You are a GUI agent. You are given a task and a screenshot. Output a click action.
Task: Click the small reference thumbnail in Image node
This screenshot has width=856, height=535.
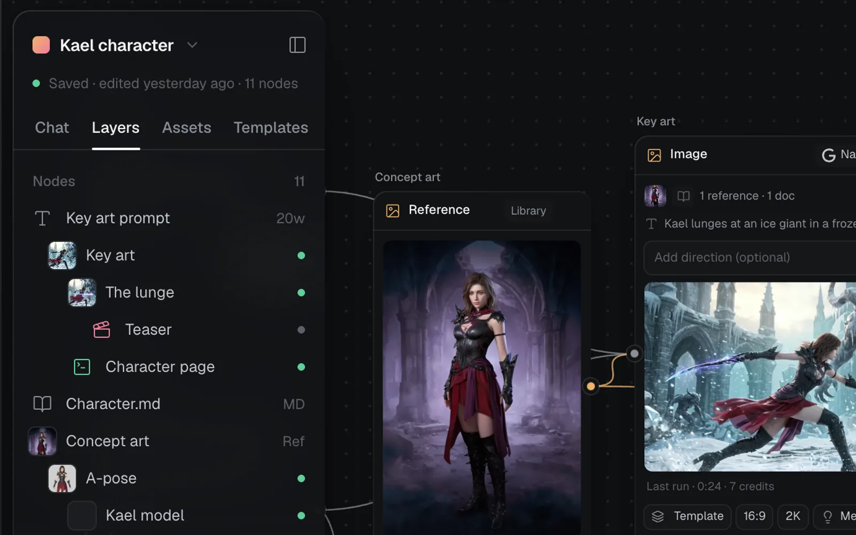(x=655, y=196)
